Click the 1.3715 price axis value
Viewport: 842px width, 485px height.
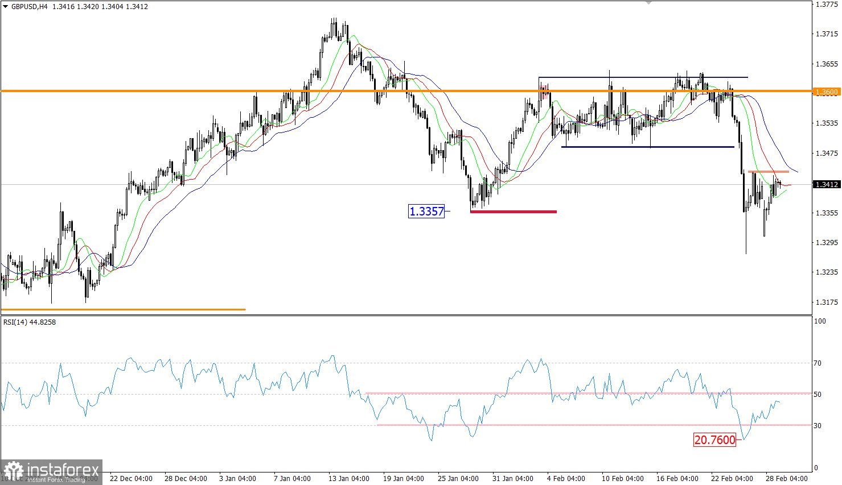[827, 34]
